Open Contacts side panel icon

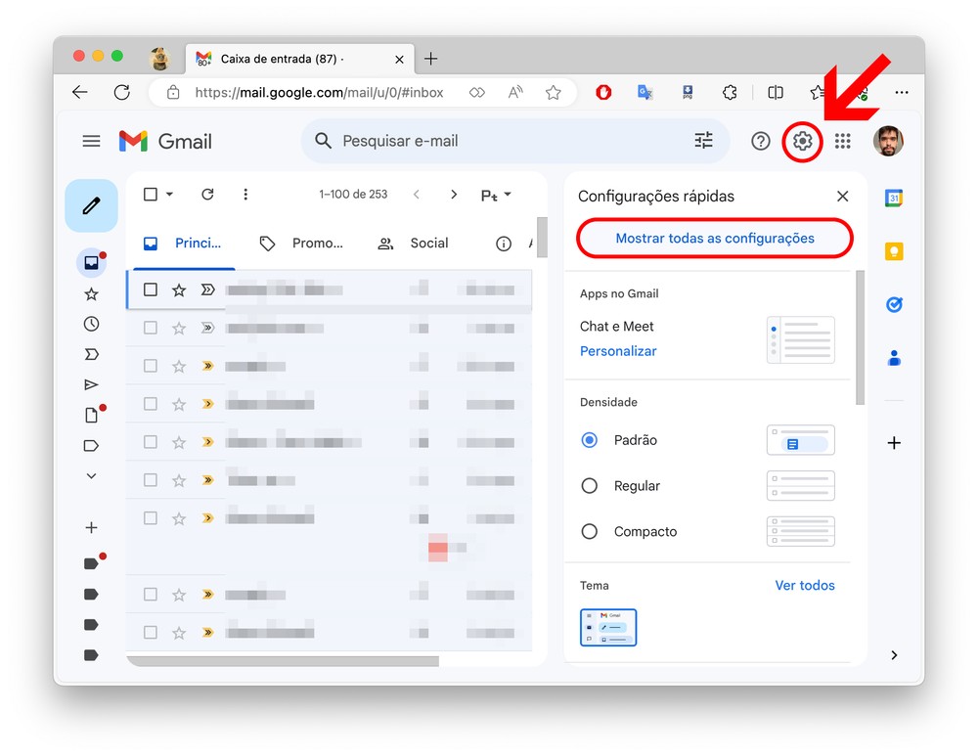(x=894, y=358)
